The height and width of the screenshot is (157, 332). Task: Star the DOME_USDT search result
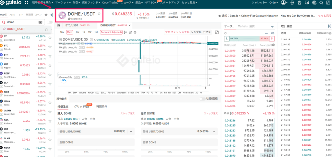[46, 29]
